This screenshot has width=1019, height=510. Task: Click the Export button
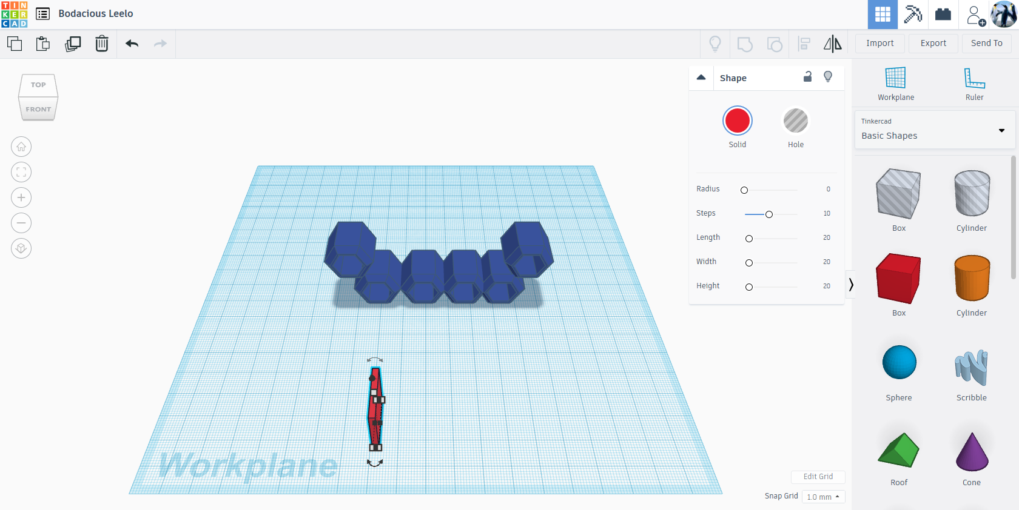933,44
